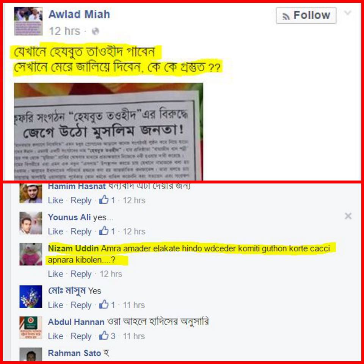Image resolution: width=364 pixels, height=364 pixels.
Task: Hide Younus Ali's comment using the X
Action: [x=348, y=216]
